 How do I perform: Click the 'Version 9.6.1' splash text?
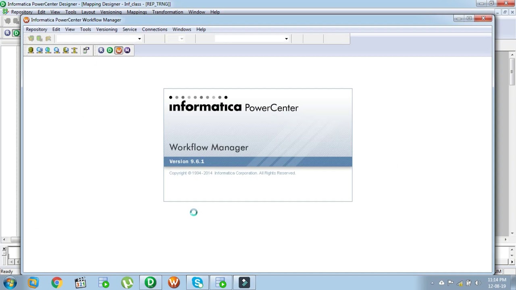187,162
